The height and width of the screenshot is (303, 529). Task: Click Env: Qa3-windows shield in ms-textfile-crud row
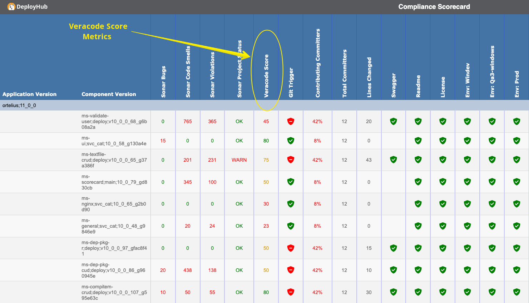pyautogui.click(x=492, y=160)
